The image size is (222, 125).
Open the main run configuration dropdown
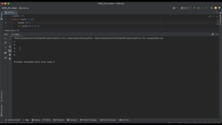(186, 8)
